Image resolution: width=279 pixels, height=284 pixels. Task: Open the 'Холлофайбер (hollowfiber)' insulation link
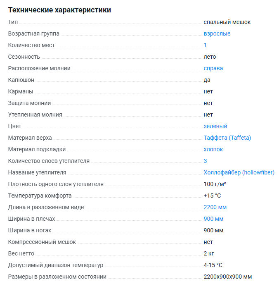click(239, 172)
